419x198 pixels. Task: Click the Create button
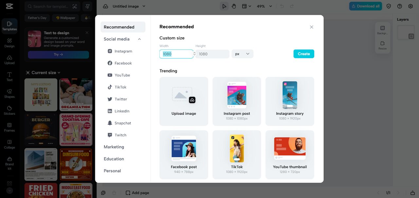(303, 54)
